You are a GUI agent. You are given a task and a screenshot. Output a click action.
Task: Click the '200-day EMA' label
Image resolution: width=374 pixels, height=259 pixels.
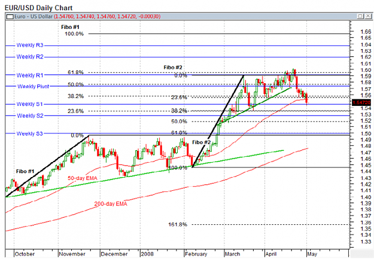tap(111, 204)
